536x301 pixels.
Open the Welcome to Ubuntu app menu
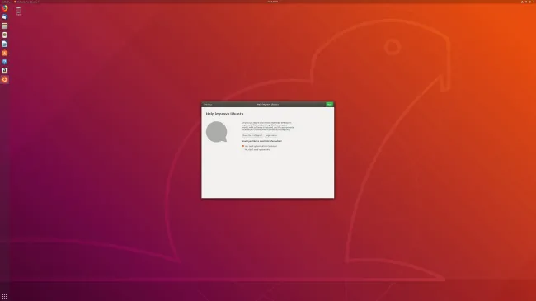tap(26, 2)
